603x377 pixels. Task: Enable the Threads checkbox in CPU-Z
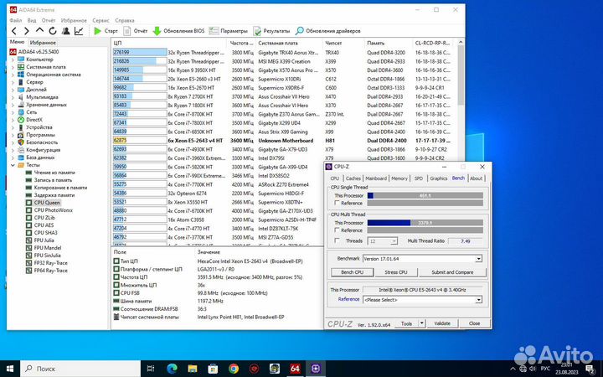click(x=338, y=240)
